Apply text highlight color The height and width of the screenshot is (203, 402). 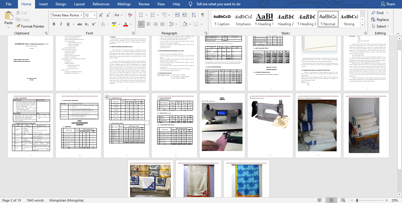coord(115,24)
